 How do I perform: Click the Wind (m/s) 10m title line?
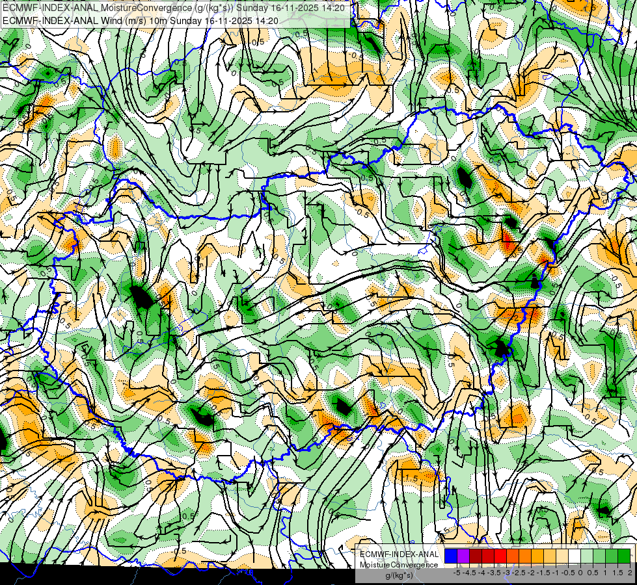tap(140, 20)
